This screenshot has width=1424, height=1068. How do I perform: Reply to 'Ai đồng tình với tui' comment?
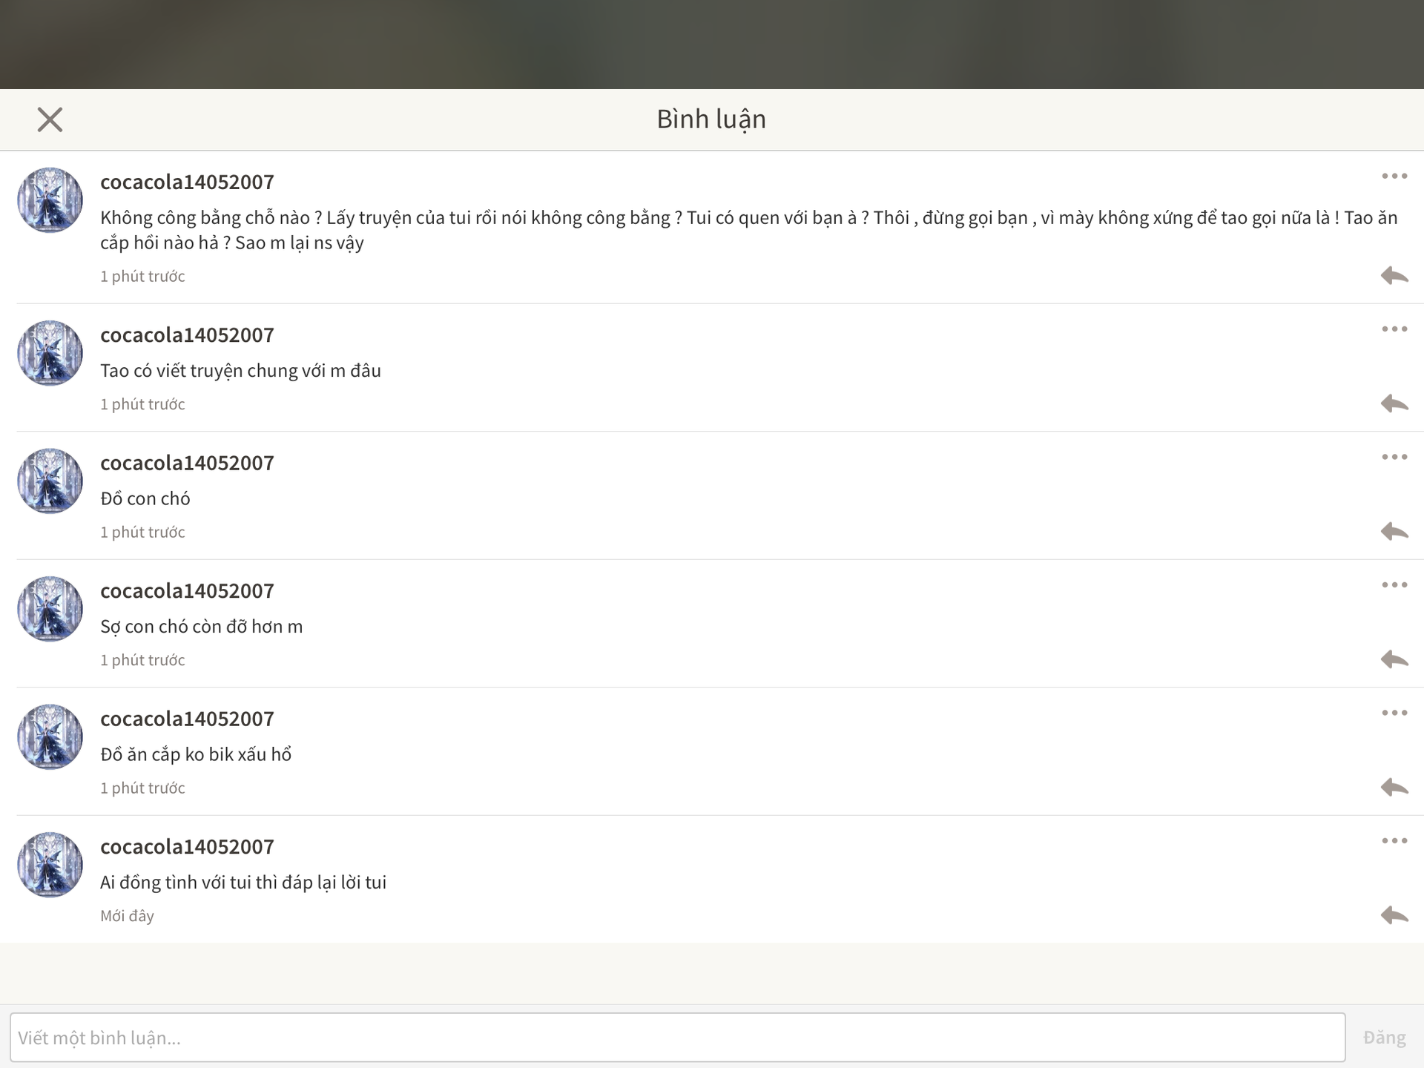pos(1394,915)
